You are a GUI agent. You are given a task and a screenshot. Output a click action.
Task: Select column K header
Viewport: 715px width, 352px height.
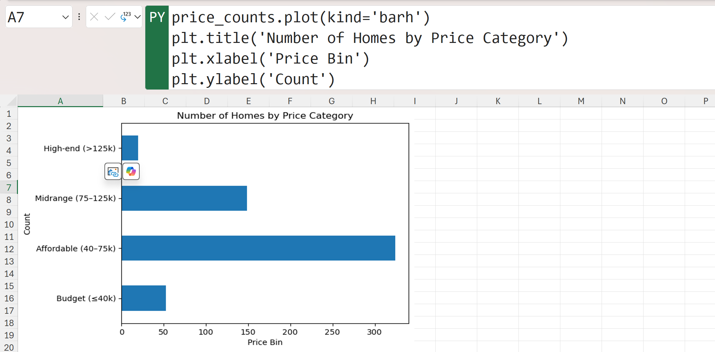(x=498, y=101)
